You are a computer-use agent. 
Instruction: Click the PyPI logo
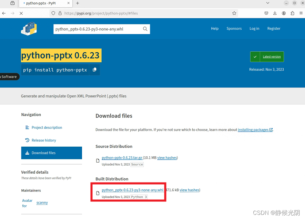29,29
